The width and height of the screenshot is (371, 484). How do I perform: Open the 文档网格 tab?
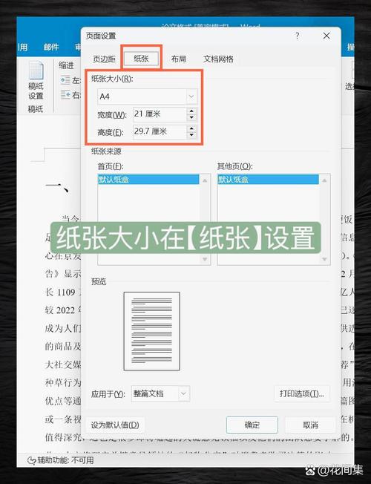tap(218, 59)
